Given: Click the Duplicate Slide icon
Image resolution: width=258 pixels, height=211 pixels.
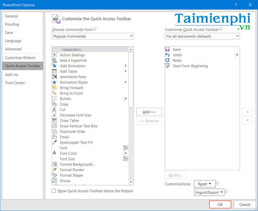Looking at the screenshot, I should point(55,131).
